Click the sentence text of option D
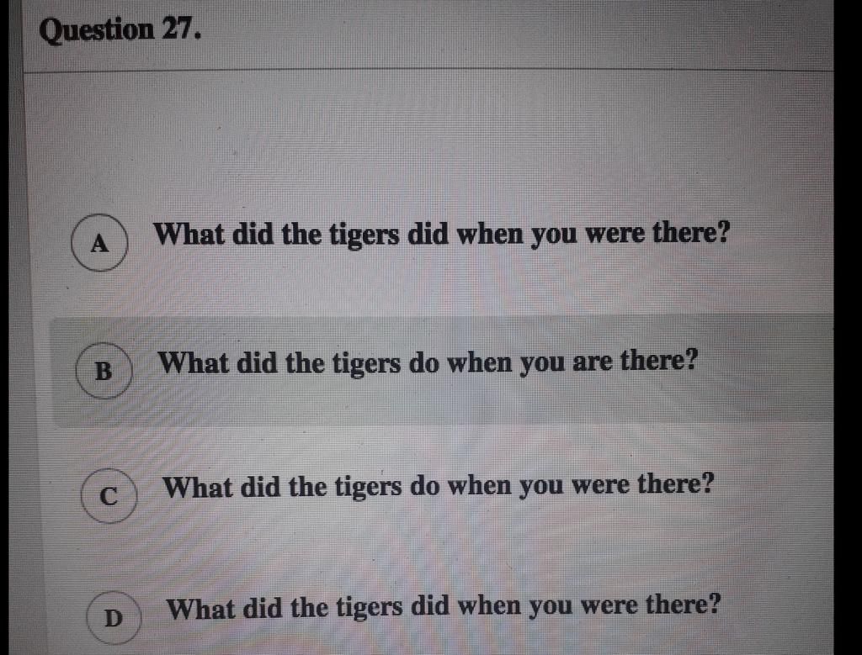 click(x=443, y=607)
